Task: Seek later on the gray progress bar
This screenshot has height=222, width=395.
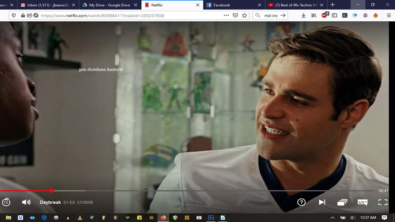Action: click(214, 191)
